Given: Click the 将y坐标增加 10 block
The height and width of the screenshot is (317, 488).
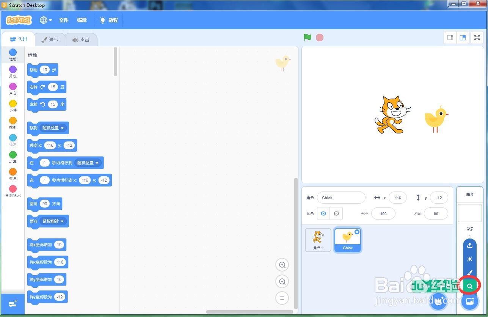Looking at the screenshot, I should point(47,280).
